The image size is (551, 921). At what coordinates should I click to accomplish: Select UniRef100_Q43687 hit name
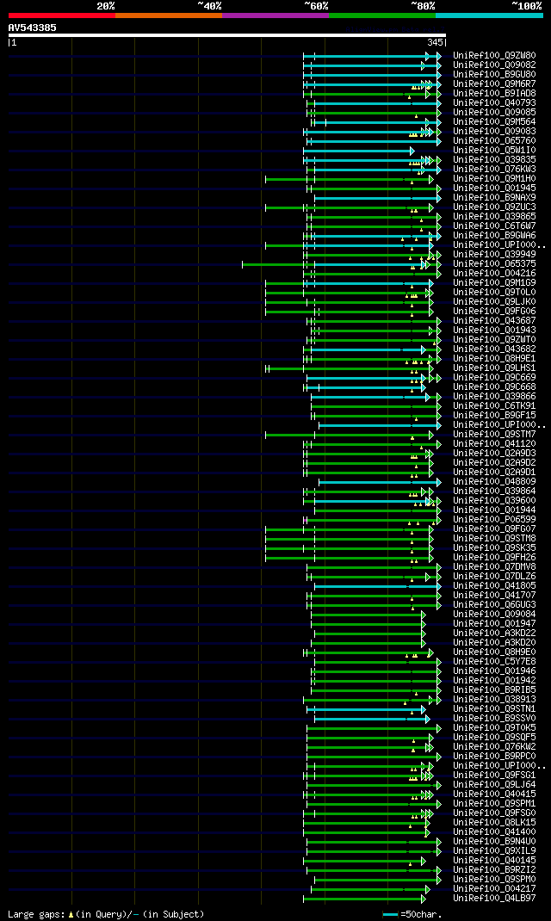pos(494,321)
